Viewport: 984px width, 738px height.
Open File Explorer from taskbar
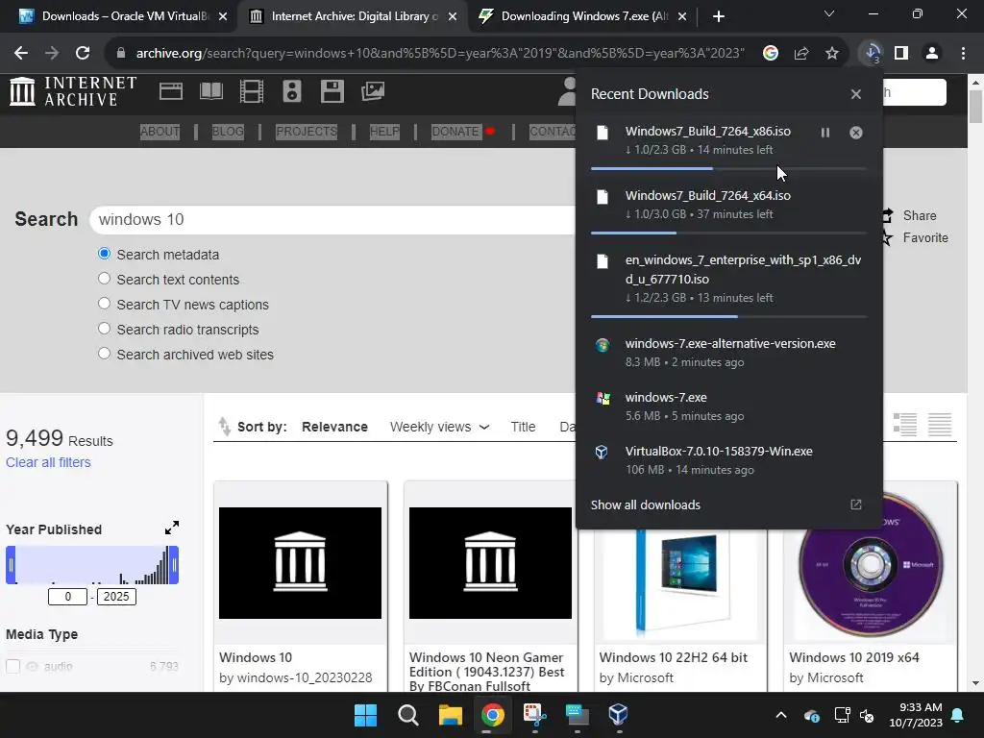450,715
